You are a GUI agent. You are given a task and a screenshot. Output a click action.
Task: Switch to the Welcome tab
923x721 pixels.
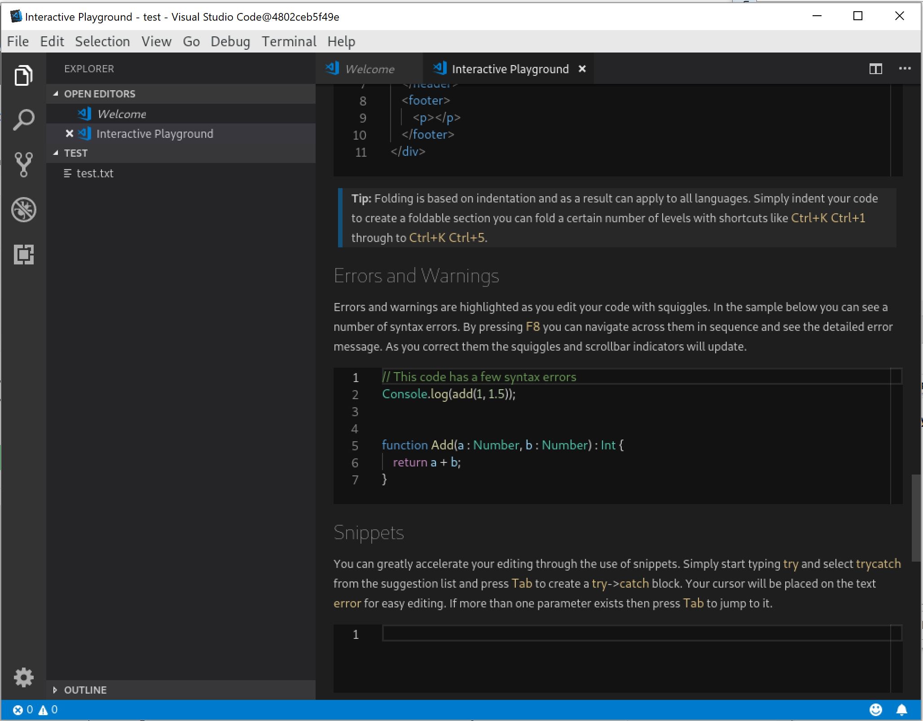(369, 69)
